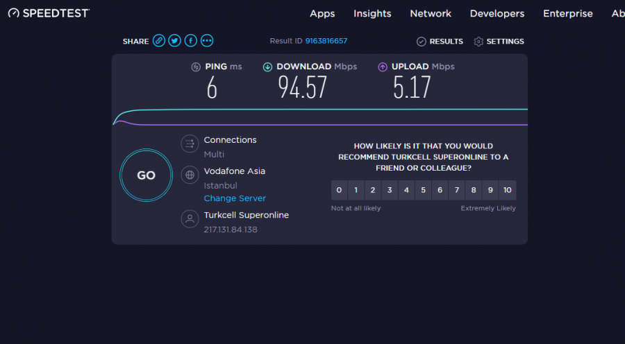Share result on Facebook icon
625x344 pixels.
pyautogui.click(x=190, y=41)
